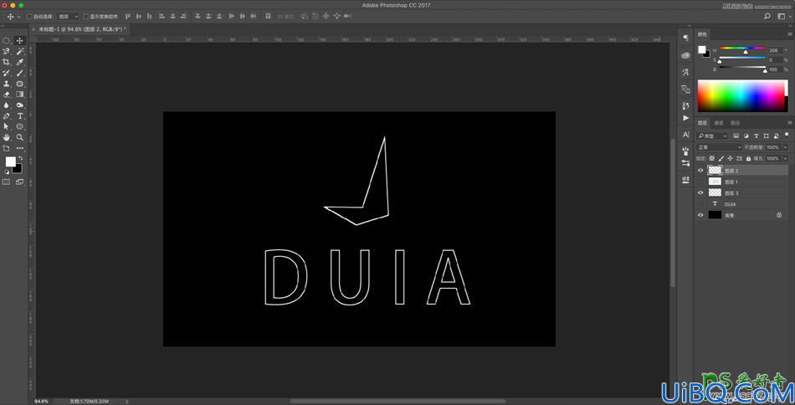This screenshot has width=795, height=405.
Task: Select the 颜色 (Color) panel tab
Action: coord(702,34)
